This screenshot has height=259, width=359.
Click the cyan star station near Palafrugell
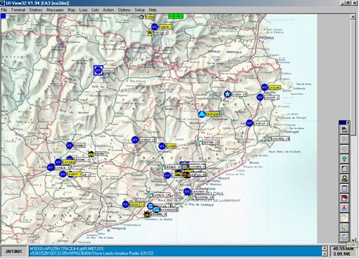(267, 138)
